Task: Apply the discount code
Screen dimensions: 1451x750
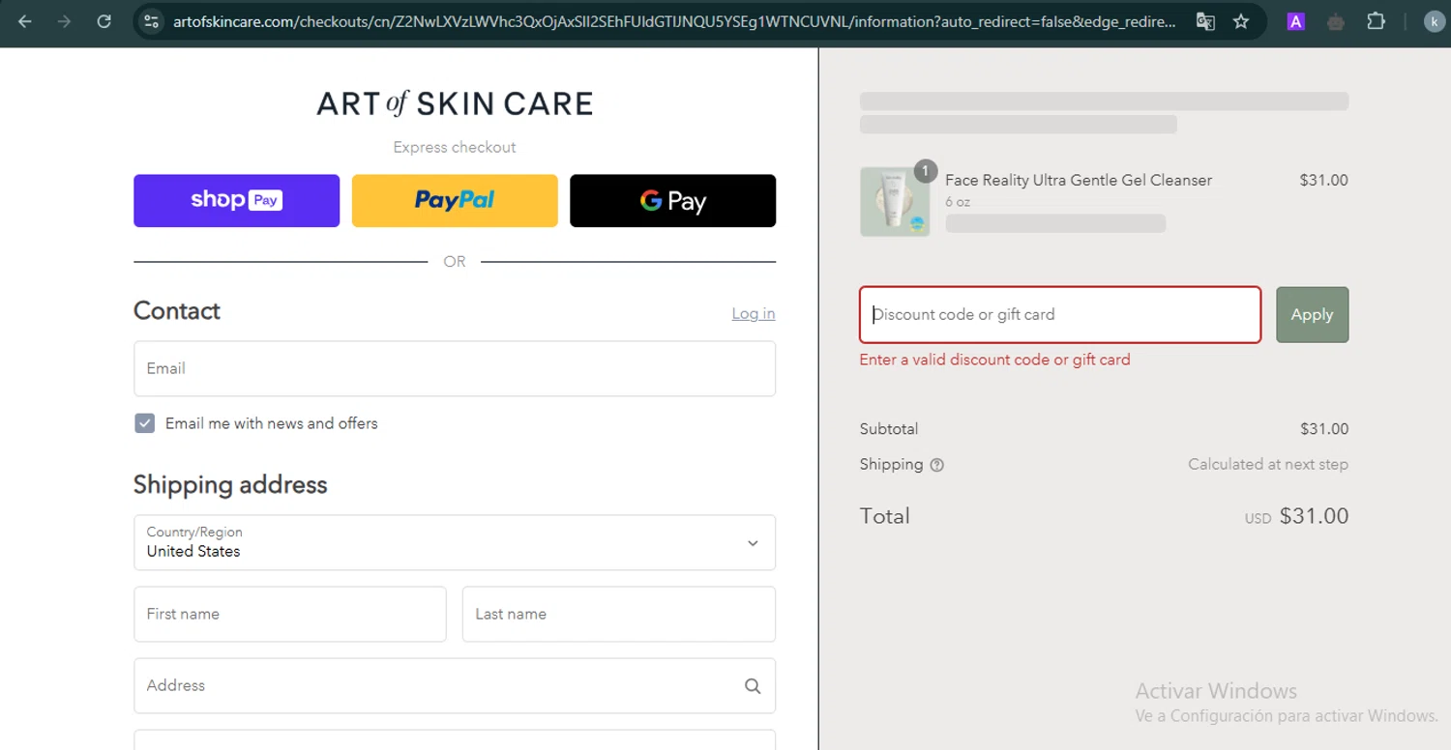Action: pyautogui.click(x=1312, y=314)
